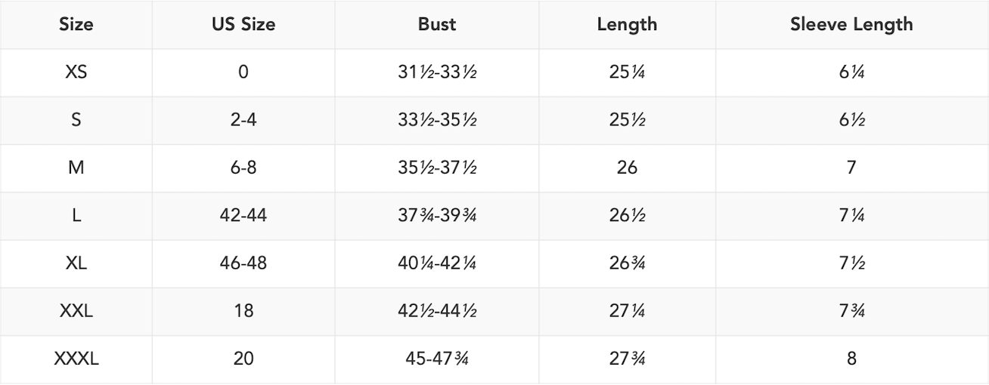Screen dimensions: 989x385
Task: Click the US Size column header
Action: click(x=243, y=24)
